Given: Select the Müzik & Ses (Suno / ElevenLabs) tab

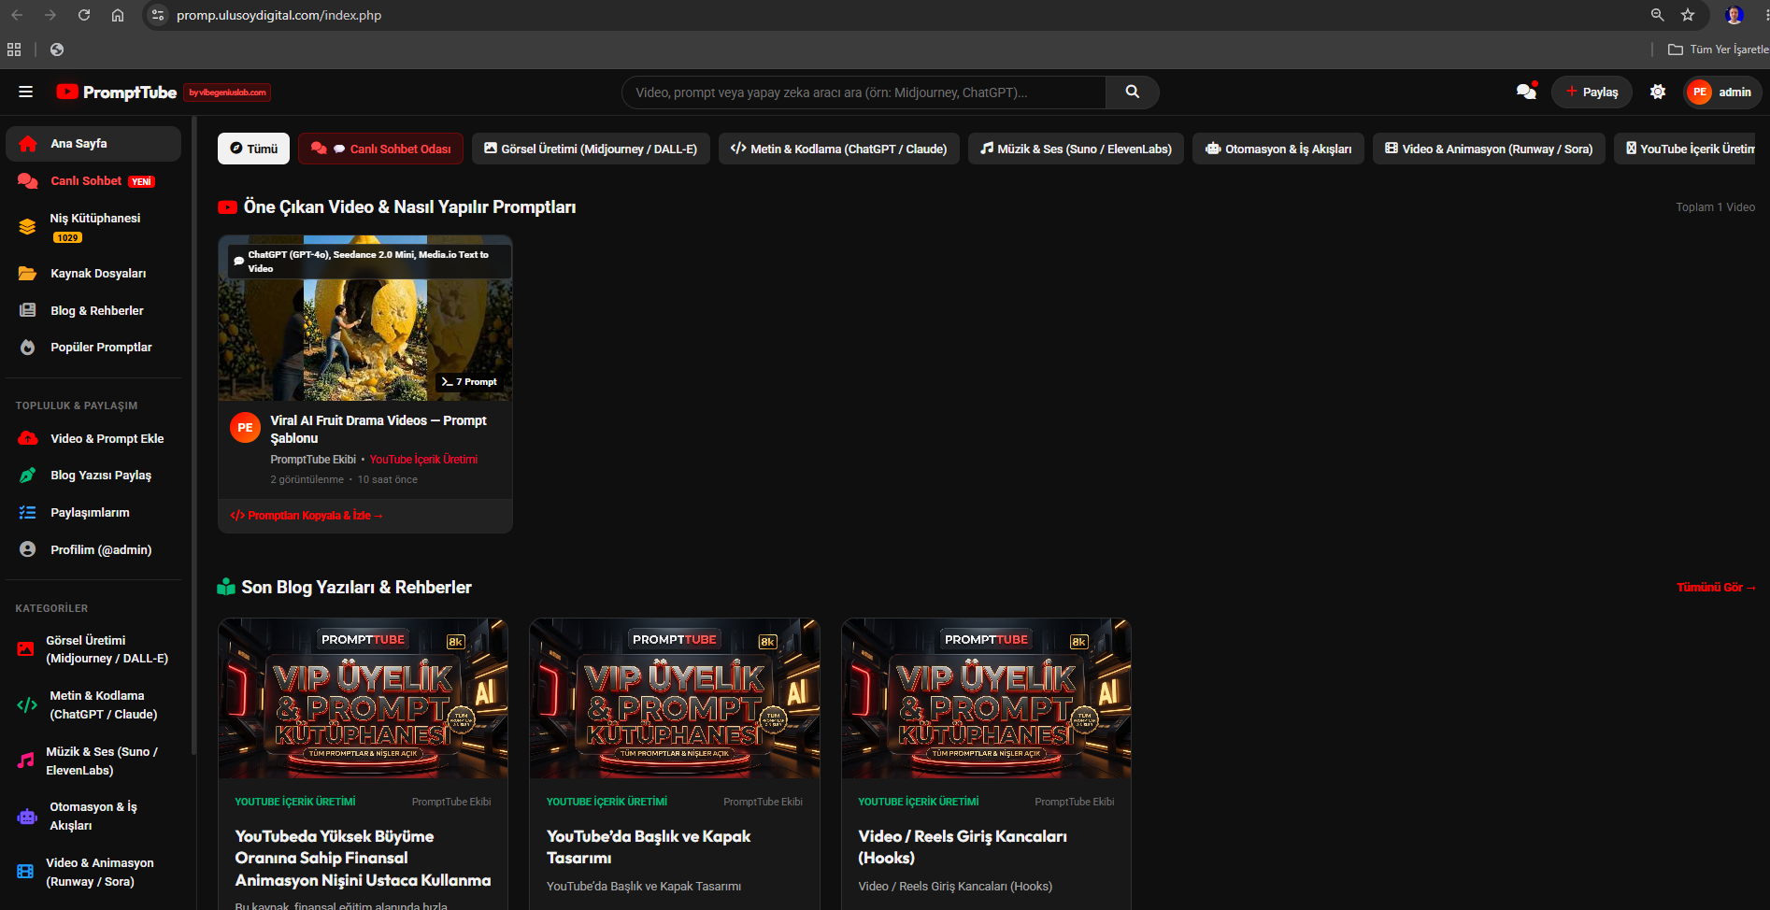Looking at the screenshot, I should tap(1076, 149).
